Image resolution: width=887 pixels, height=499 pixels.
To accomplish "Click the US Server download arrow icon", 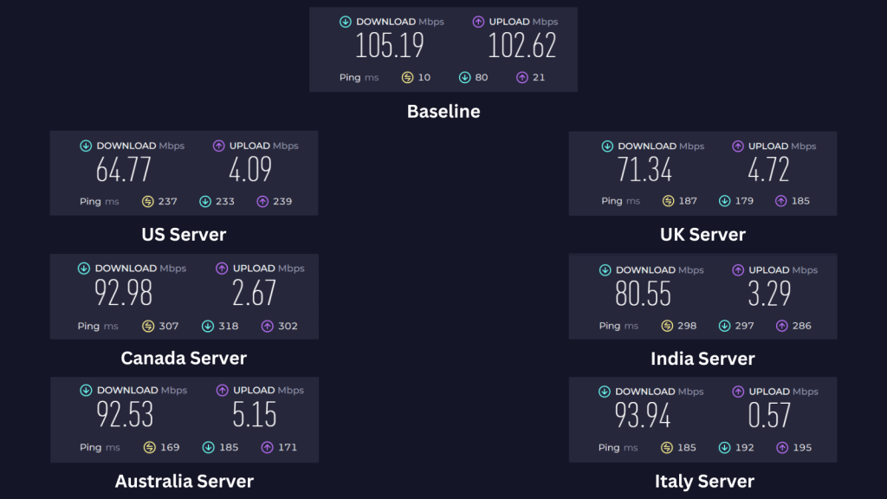I will pos(86,146).
